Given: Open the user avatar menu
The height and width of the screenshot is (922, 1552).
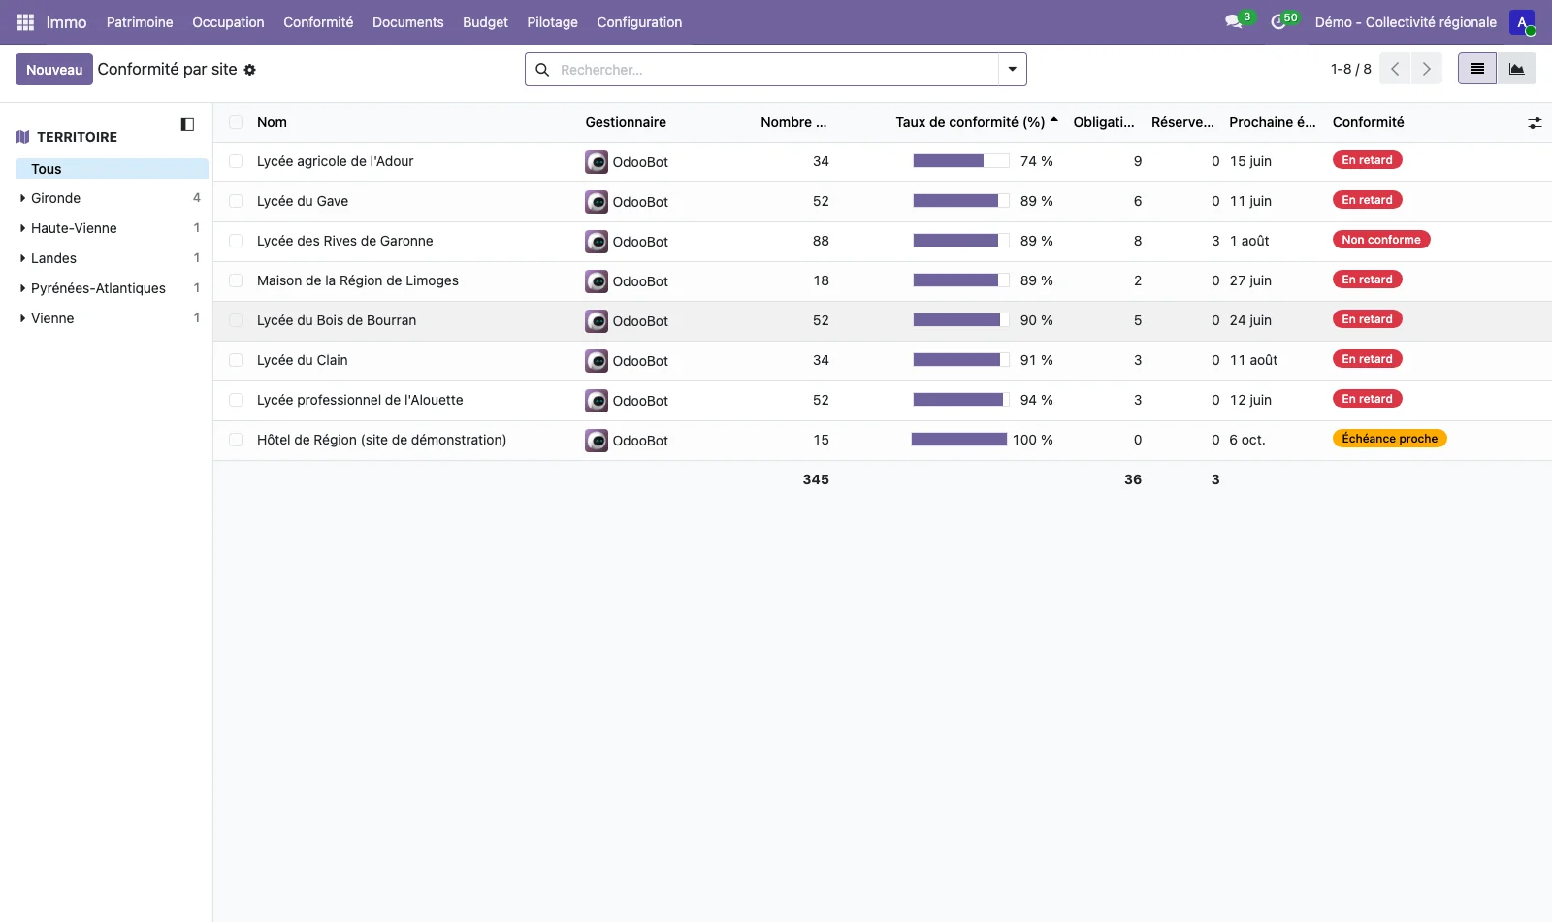Looking at the screenshot, I should [x=1522, y=22].
